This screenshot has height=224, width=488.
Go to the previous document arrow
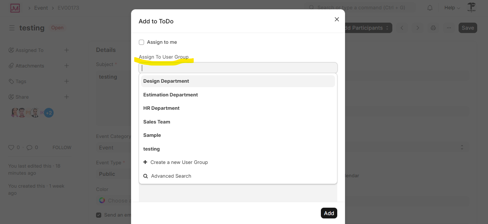click(402, 28)
